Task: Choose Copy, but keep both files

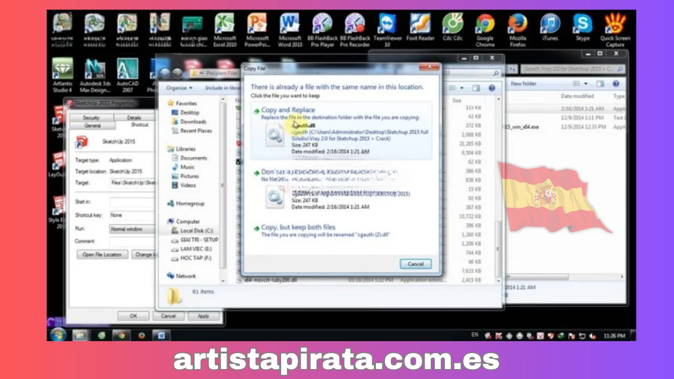Action: pyautogui.click(x=341, y=230)
